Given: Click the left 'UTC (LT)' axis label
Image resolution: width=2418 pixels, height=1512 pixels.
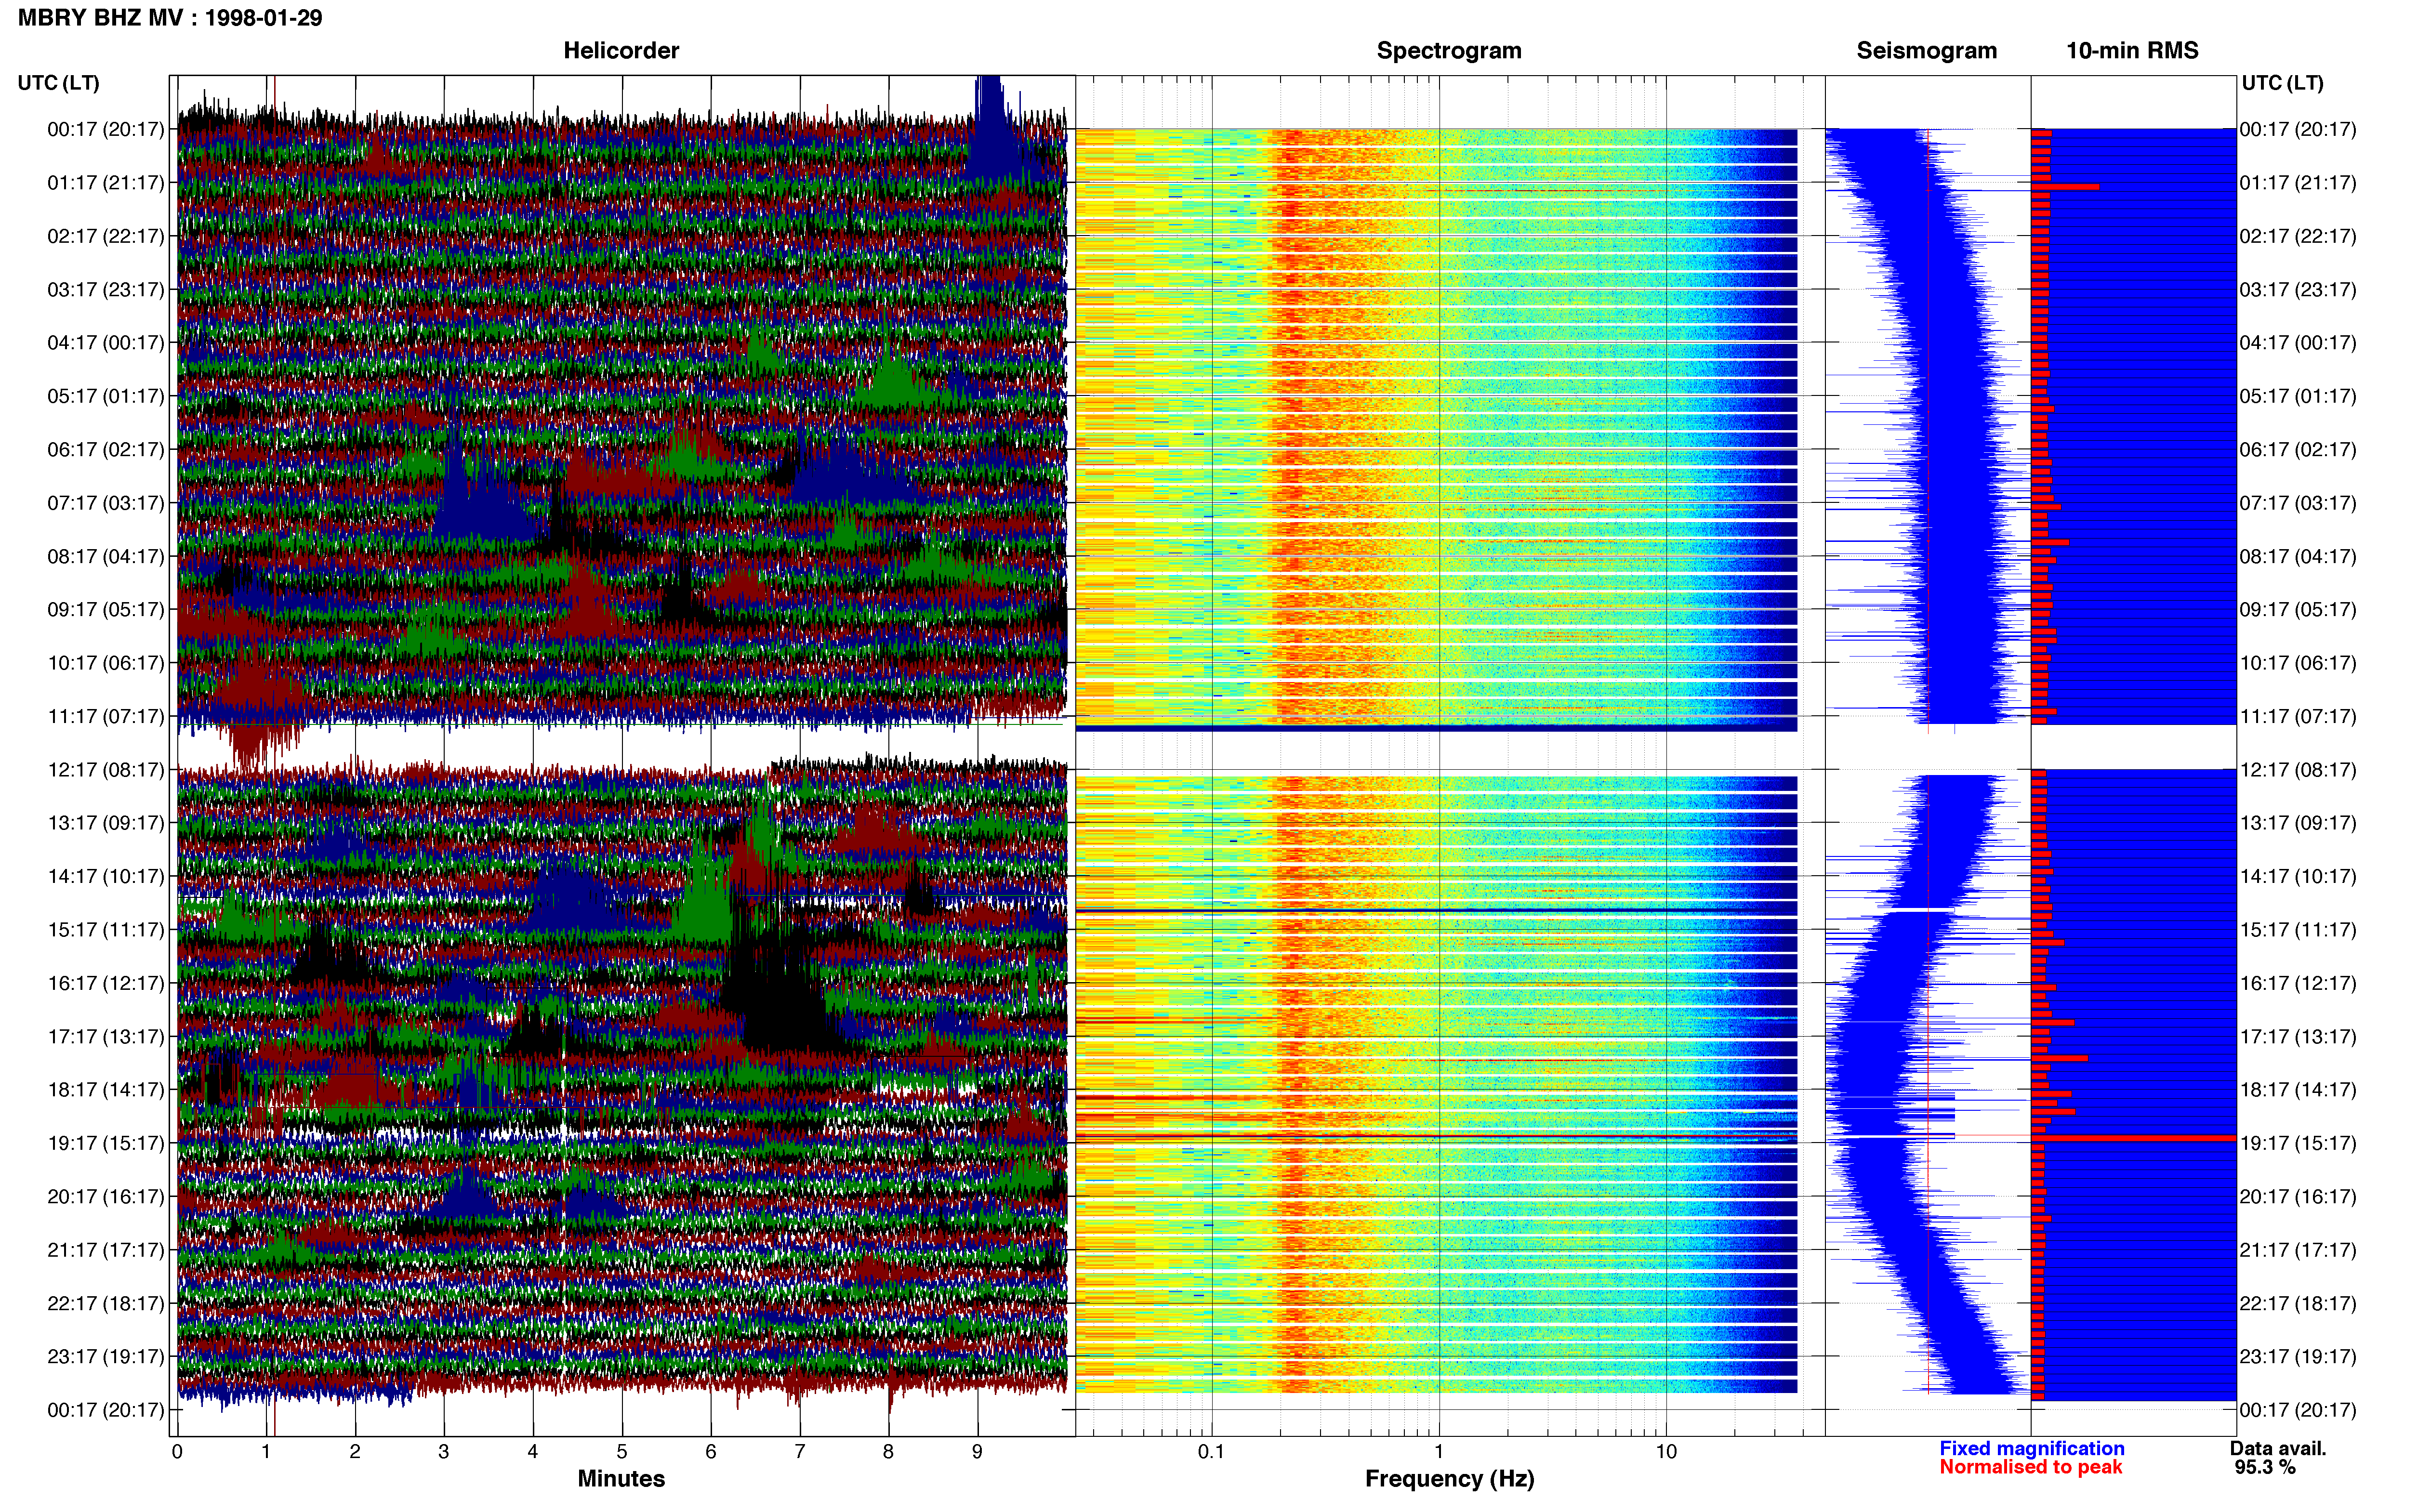Looking at the screenshot, I should [x=59, y=83].
